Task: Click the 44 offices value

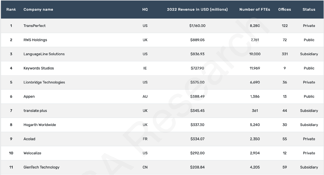Action: 285,111
